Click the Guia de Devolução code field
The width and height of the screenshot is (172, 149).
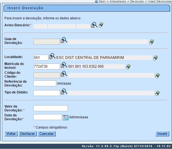47,41
